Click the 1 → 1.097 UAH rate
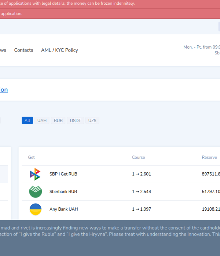This screenshot has height=256, width=220. [x=142, y=209]
